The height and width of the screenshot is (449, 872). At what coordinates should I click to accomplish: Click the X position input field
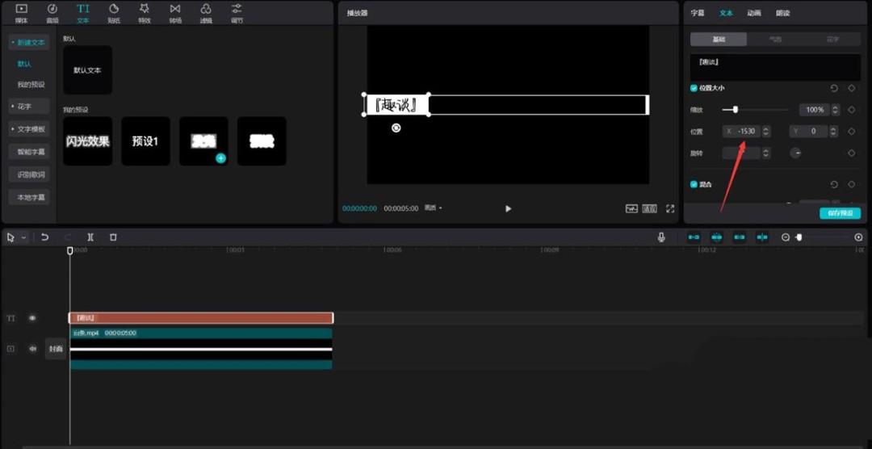[746, 131]
